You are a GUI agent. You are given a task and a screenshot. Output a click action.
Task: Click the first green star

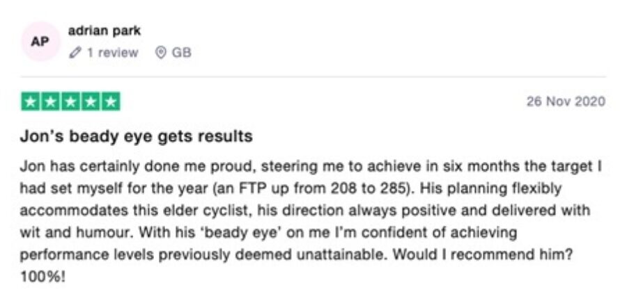click(x=31, y=101)
